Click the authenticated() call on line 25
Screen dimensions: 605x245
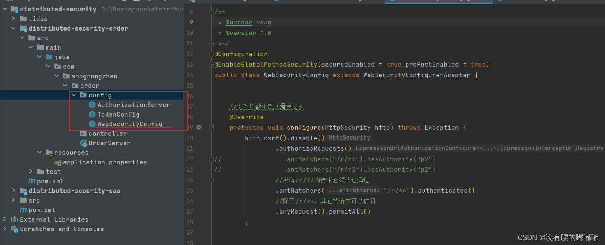pos(446,191)
